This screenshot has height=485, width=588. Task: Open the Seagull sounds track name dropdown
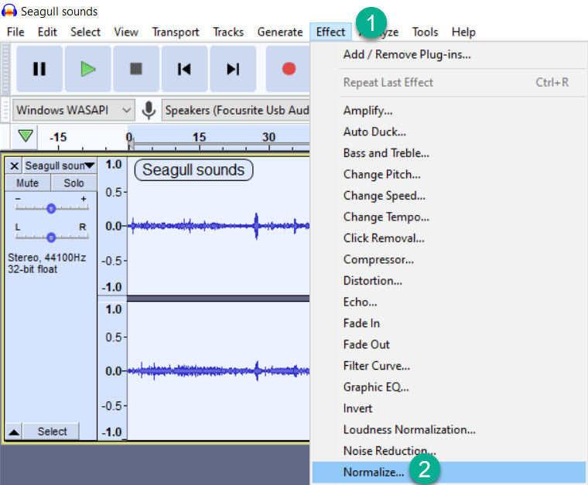60,166
